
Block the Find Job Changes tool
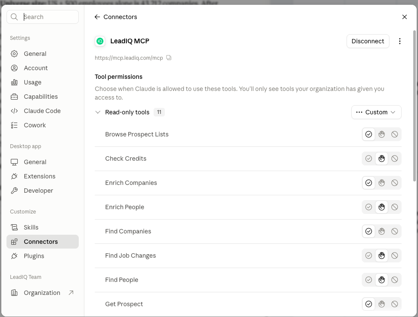point(395,256)
